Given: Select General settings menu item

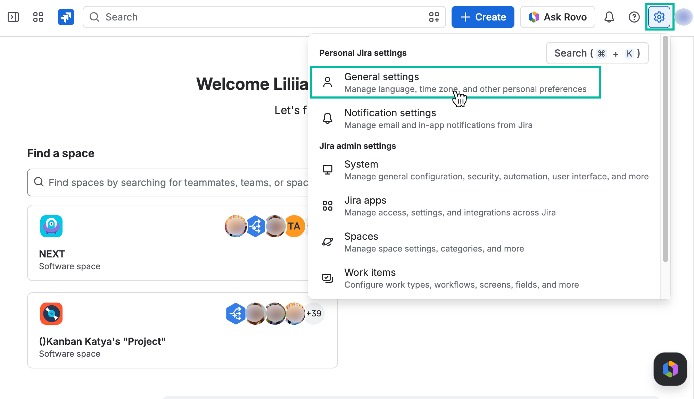Looking at the screenshot, I should (x=455, y=83).
